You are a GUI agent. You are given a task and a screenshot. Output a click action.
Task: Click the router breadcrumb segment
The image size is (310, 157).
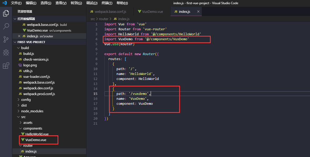click(104, 19)
